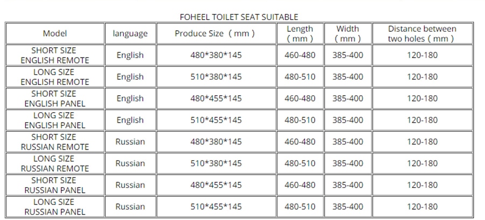Click the FOHEEL TOILET SEAT SUITABLE title
The image size is (485, 220).
(239, 17)
